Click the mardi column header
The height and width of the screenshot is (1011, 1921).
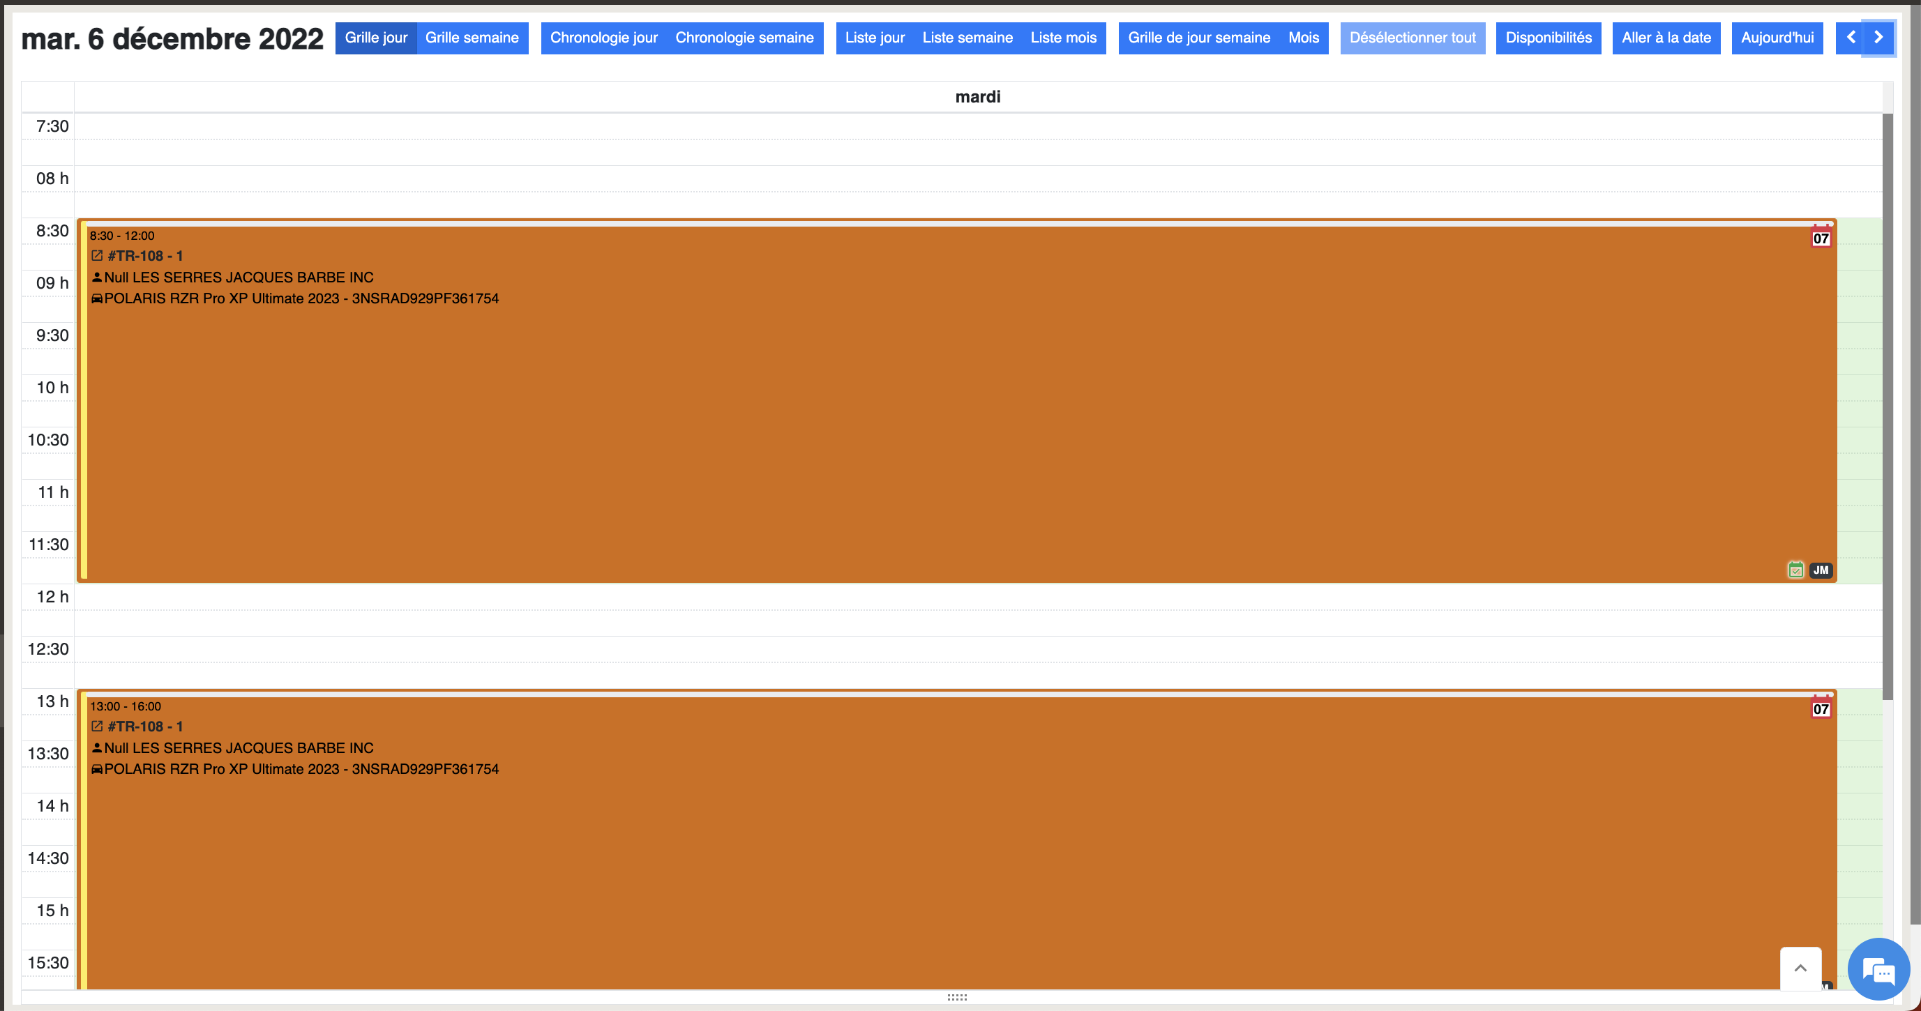click(x=978, y=97)
